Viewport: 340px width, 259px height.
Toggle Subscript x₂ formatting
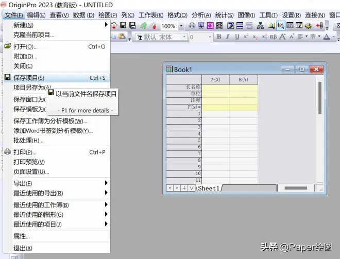(255, 37)
